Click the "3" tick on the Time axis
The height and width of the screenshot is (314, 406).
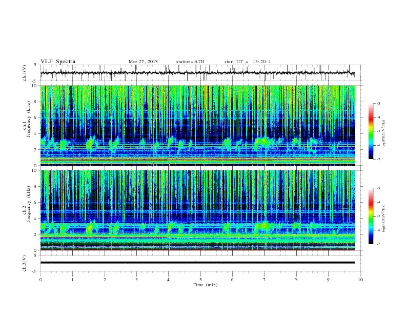(136, 280)
